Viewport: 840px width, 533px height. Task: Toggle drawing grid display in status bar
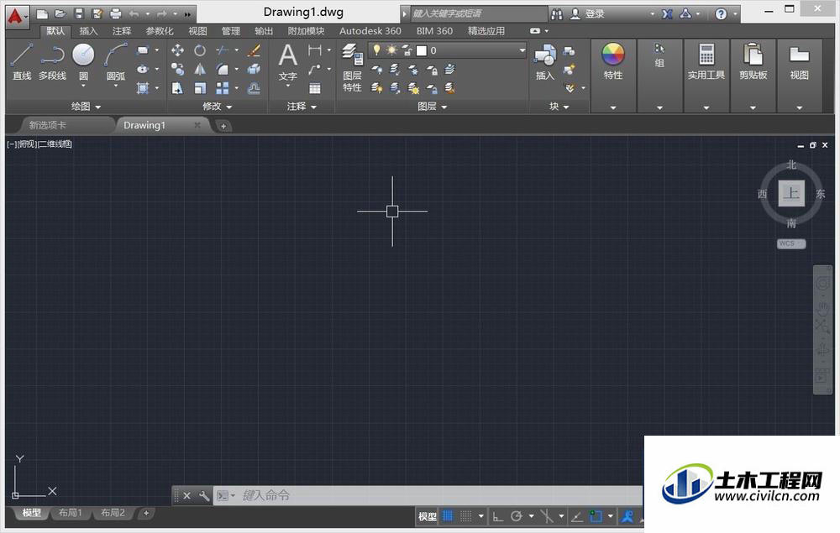point(448,516)
